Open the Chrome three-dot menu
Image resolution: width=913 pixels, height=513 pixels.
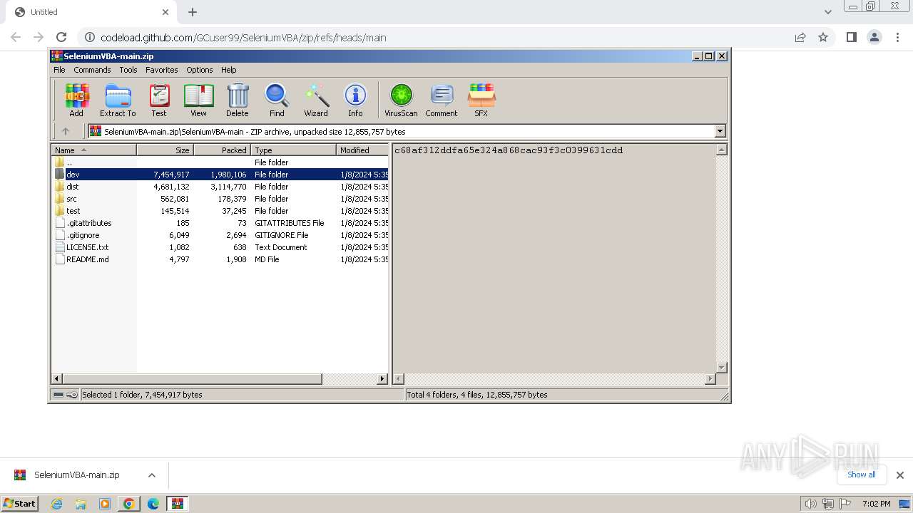(897, 37)
